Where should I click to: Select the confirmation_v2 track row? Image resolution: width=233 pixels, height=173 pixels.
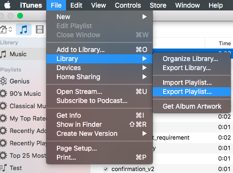coord(162,169)
